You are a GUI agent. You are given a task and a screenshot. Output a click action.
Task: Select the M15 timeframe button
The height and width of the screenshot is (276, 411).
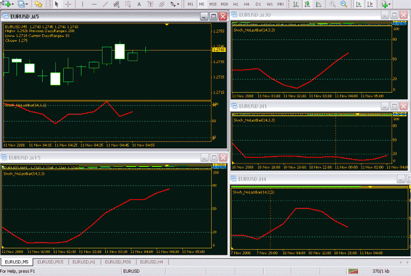(213, 4)
